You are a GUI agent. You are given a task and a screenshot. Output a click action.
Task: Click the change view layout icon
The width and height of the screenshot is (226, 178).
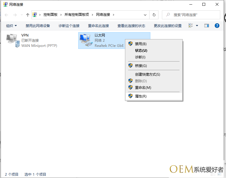tap(191, 26)
